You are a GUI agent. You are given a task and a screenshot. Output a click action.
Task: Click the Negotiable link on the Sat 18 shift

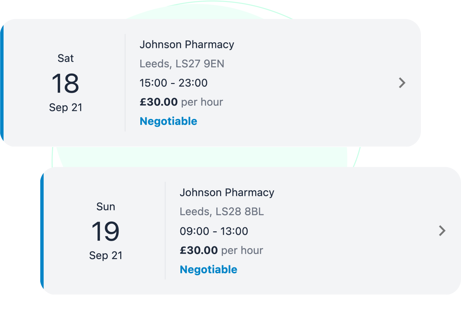[x=168, y=121]
